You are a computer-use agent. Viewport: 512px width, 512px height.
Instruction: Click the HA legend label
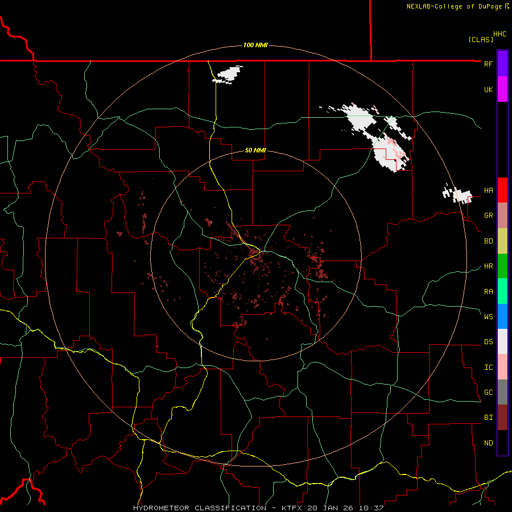pos(488,191)
